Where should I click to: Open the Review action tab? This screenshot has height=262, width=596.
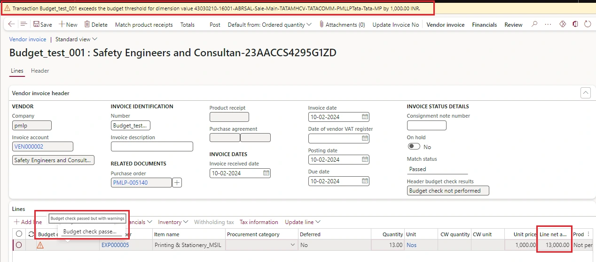click(513, 24)
